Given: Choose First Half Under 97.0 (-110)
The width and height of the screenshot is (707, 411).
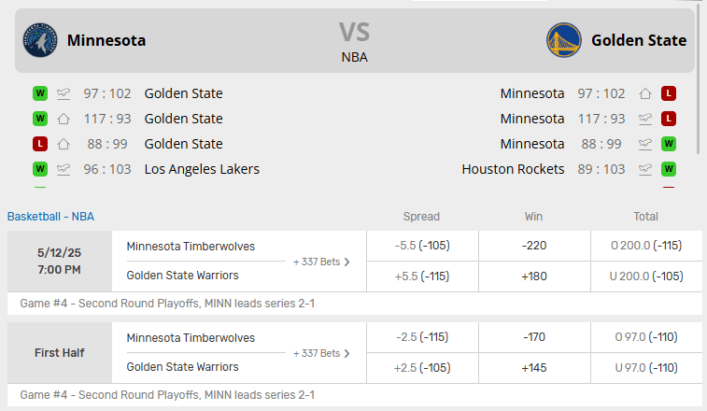Looking at the screenshot, I should coord(646,368).
